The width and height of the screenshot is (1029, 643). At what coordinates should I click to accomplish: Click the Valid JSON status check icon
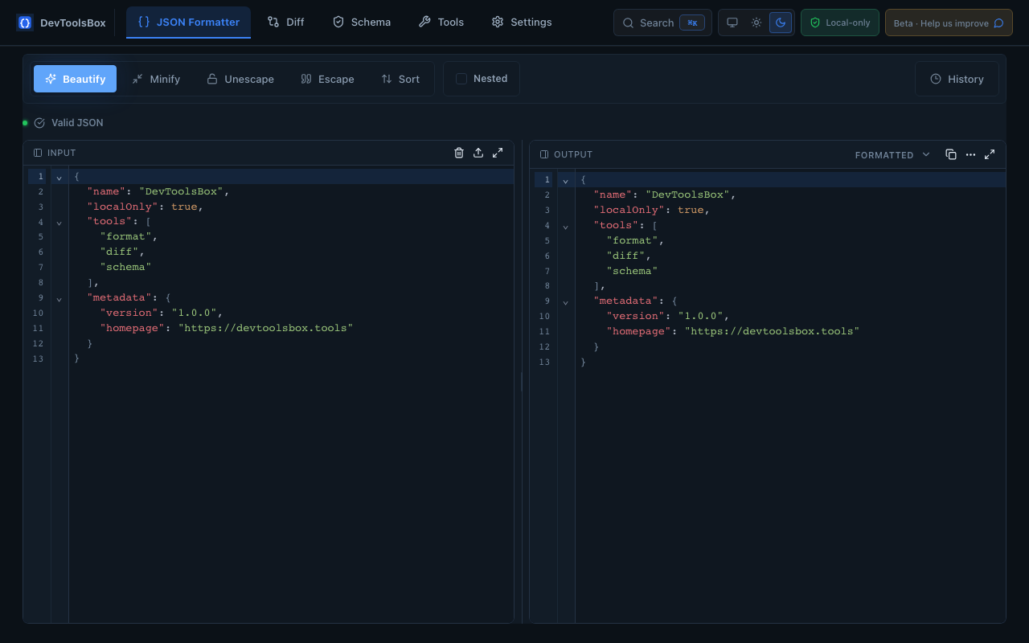click(39, 123)
